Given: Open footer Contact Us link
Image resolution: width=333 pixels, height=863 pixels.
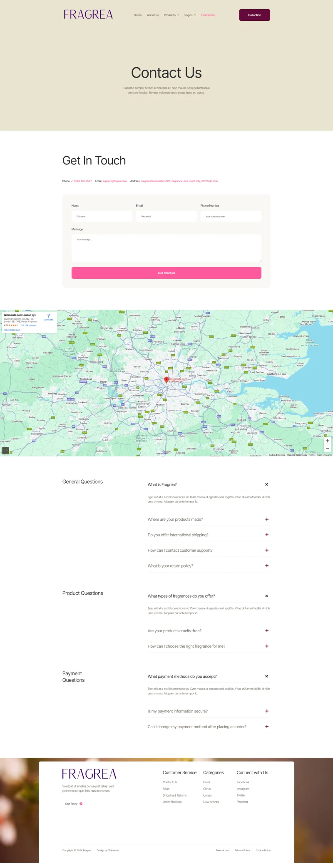Looking at the screenshot, I should (170, 782).
